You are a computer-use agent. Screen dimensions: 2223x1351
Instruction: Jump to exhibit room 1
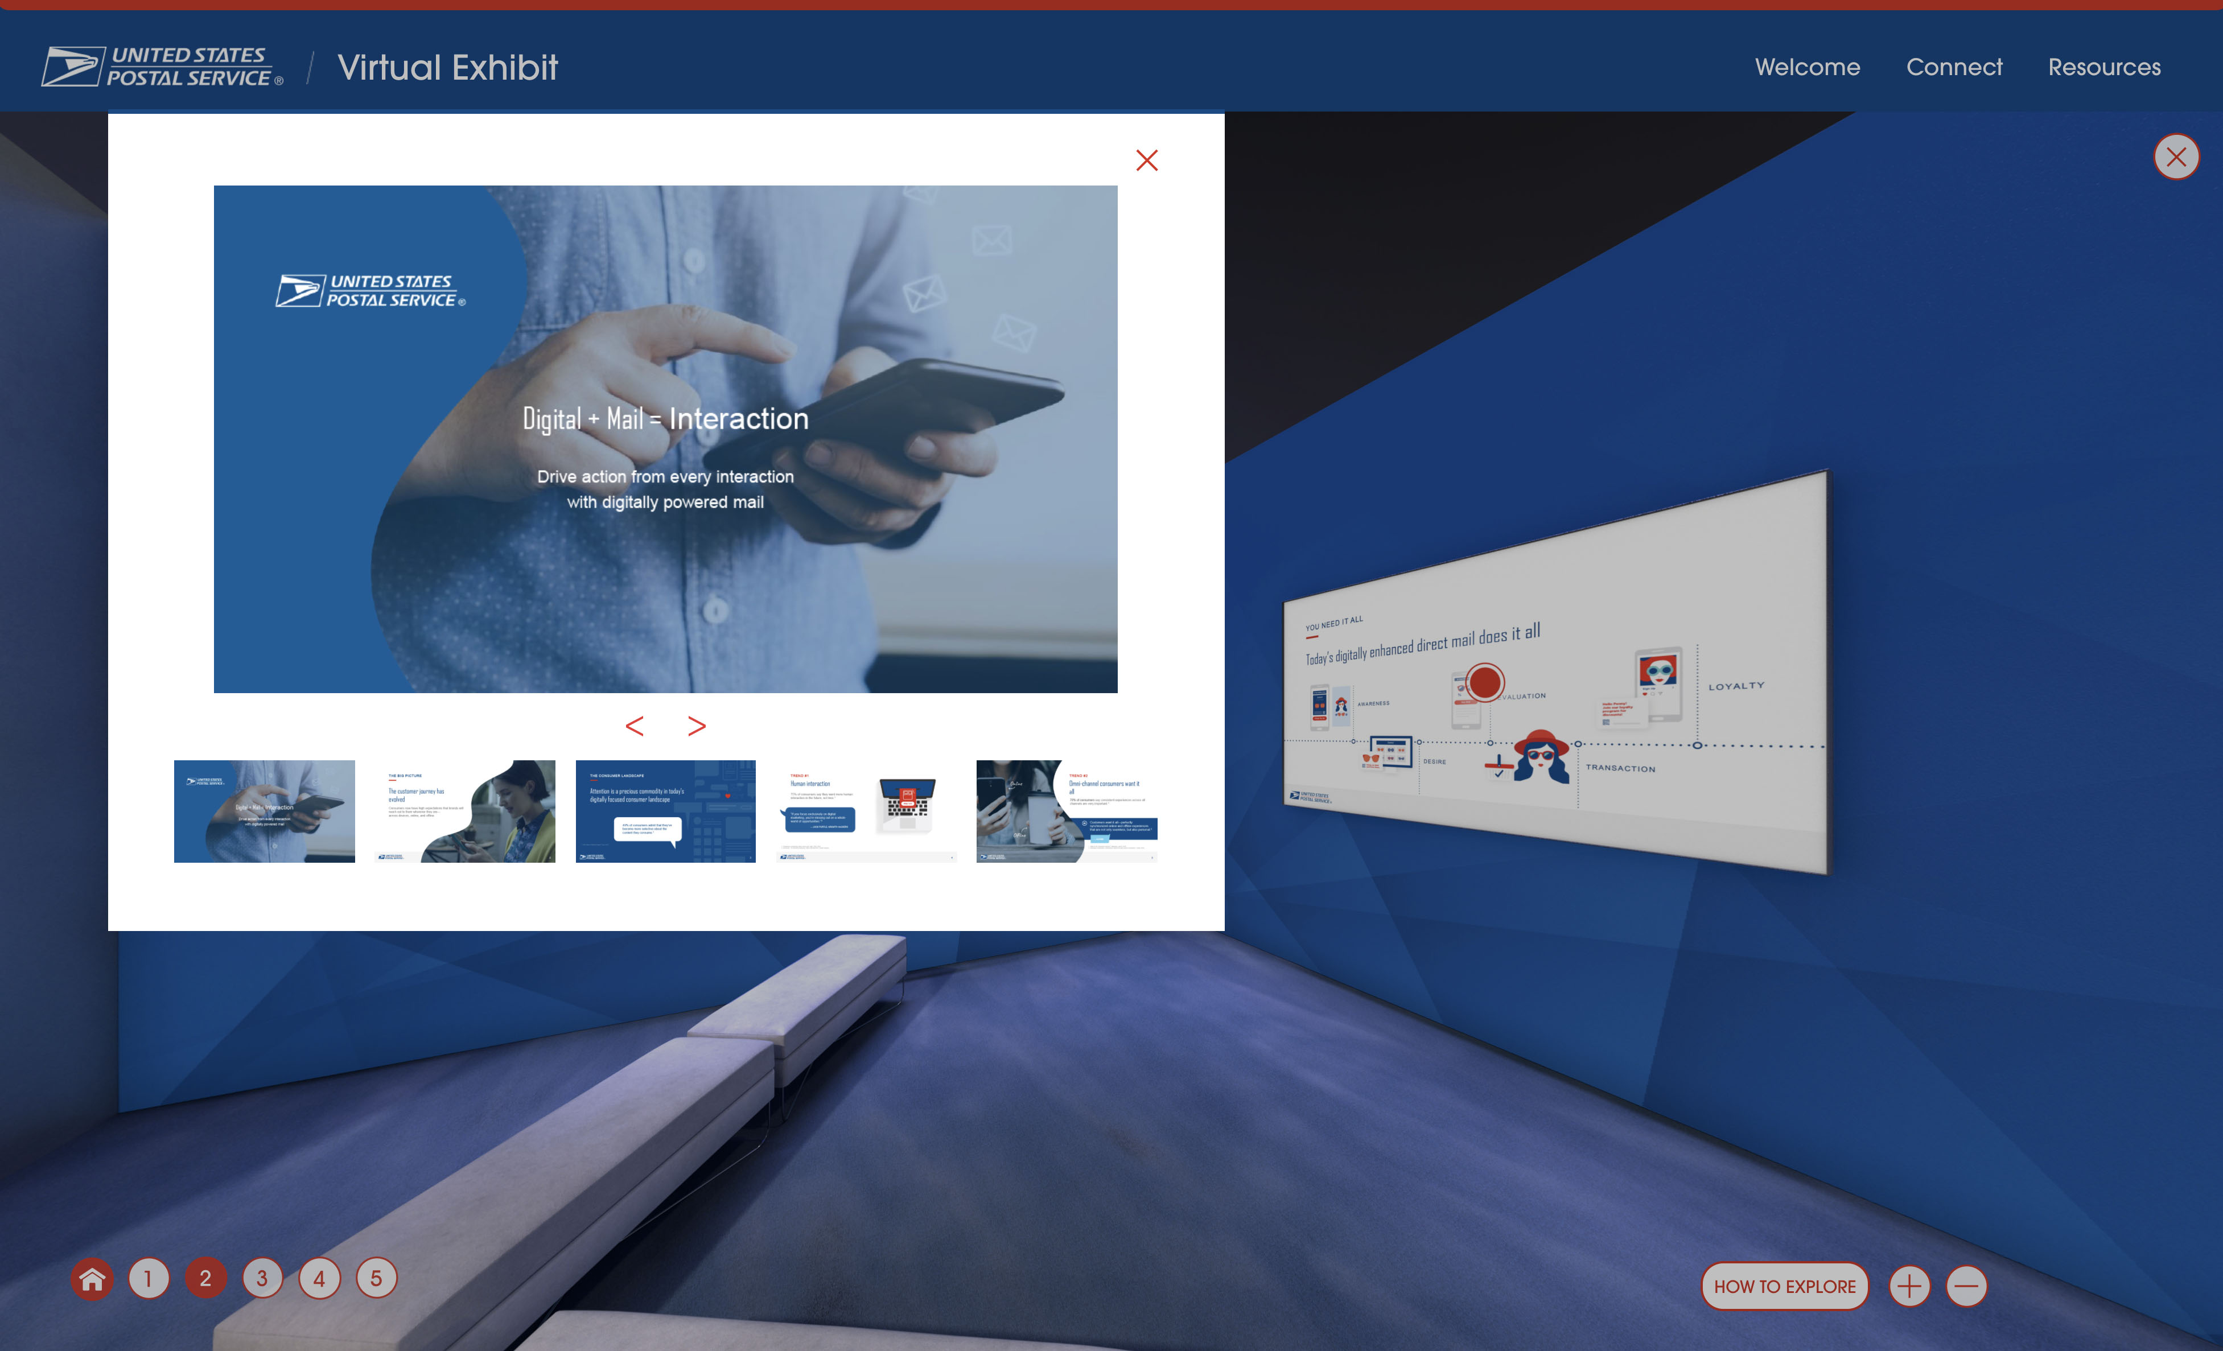(149, 1278)
